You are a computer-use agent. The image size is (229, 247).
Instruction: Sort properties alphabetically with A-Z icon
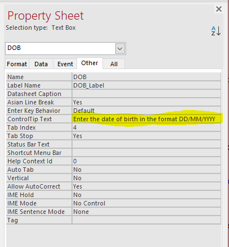tap(216, 31)
